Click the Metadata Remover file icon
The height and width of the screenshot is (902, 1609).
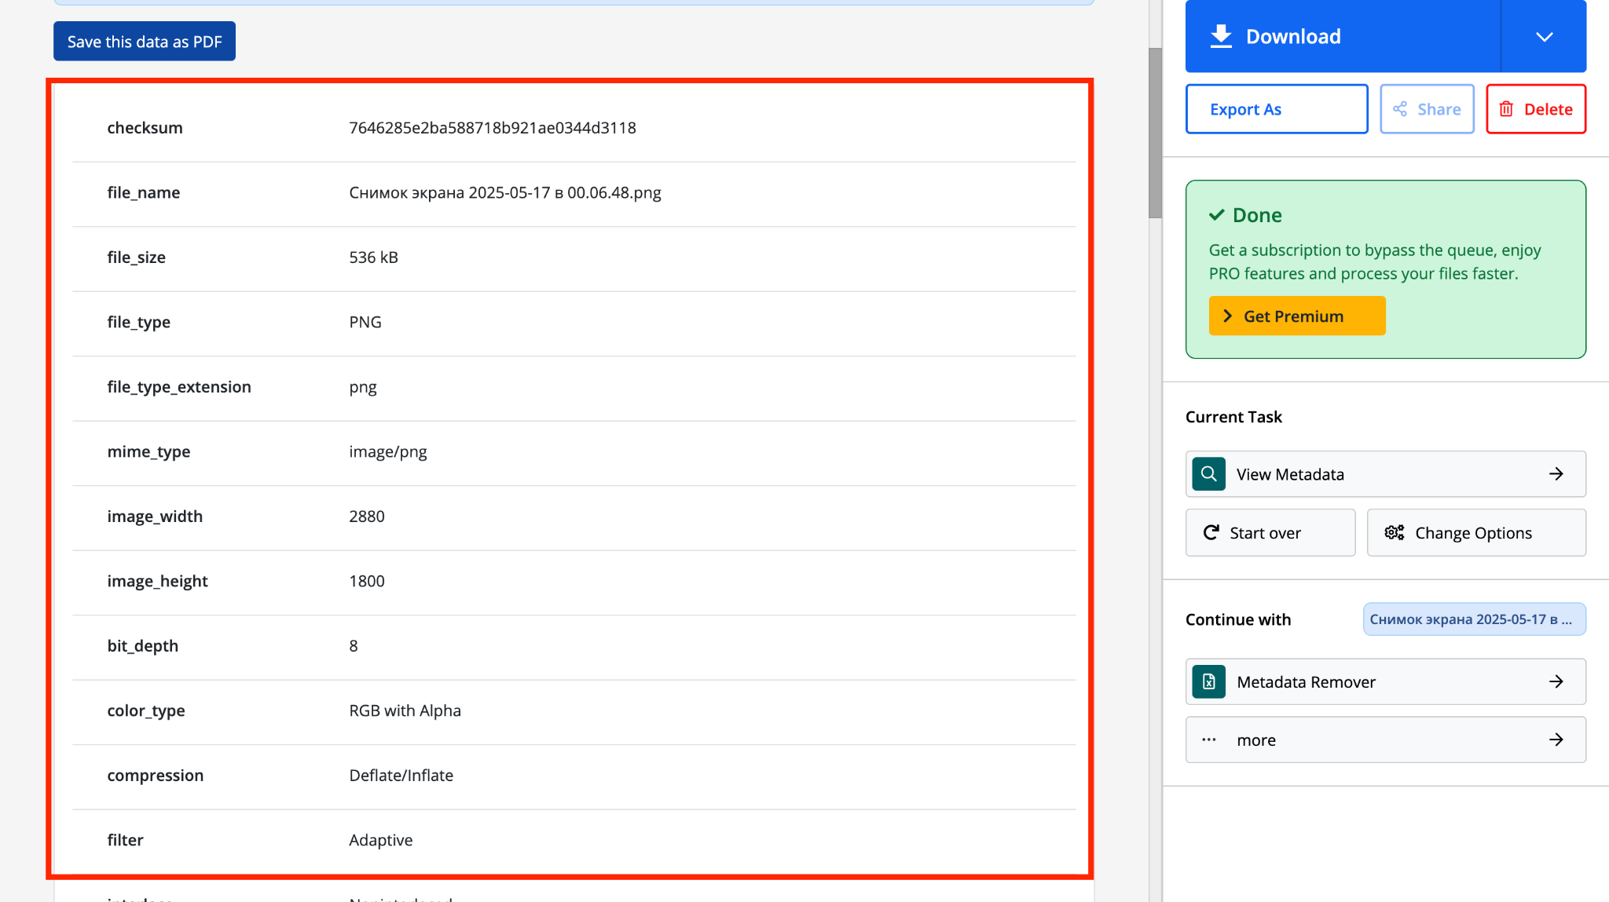[1209, 681]
